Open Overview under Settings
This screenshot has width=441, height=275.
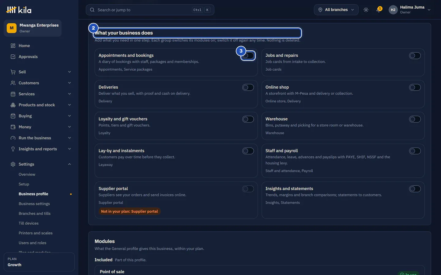click(27, 174)
